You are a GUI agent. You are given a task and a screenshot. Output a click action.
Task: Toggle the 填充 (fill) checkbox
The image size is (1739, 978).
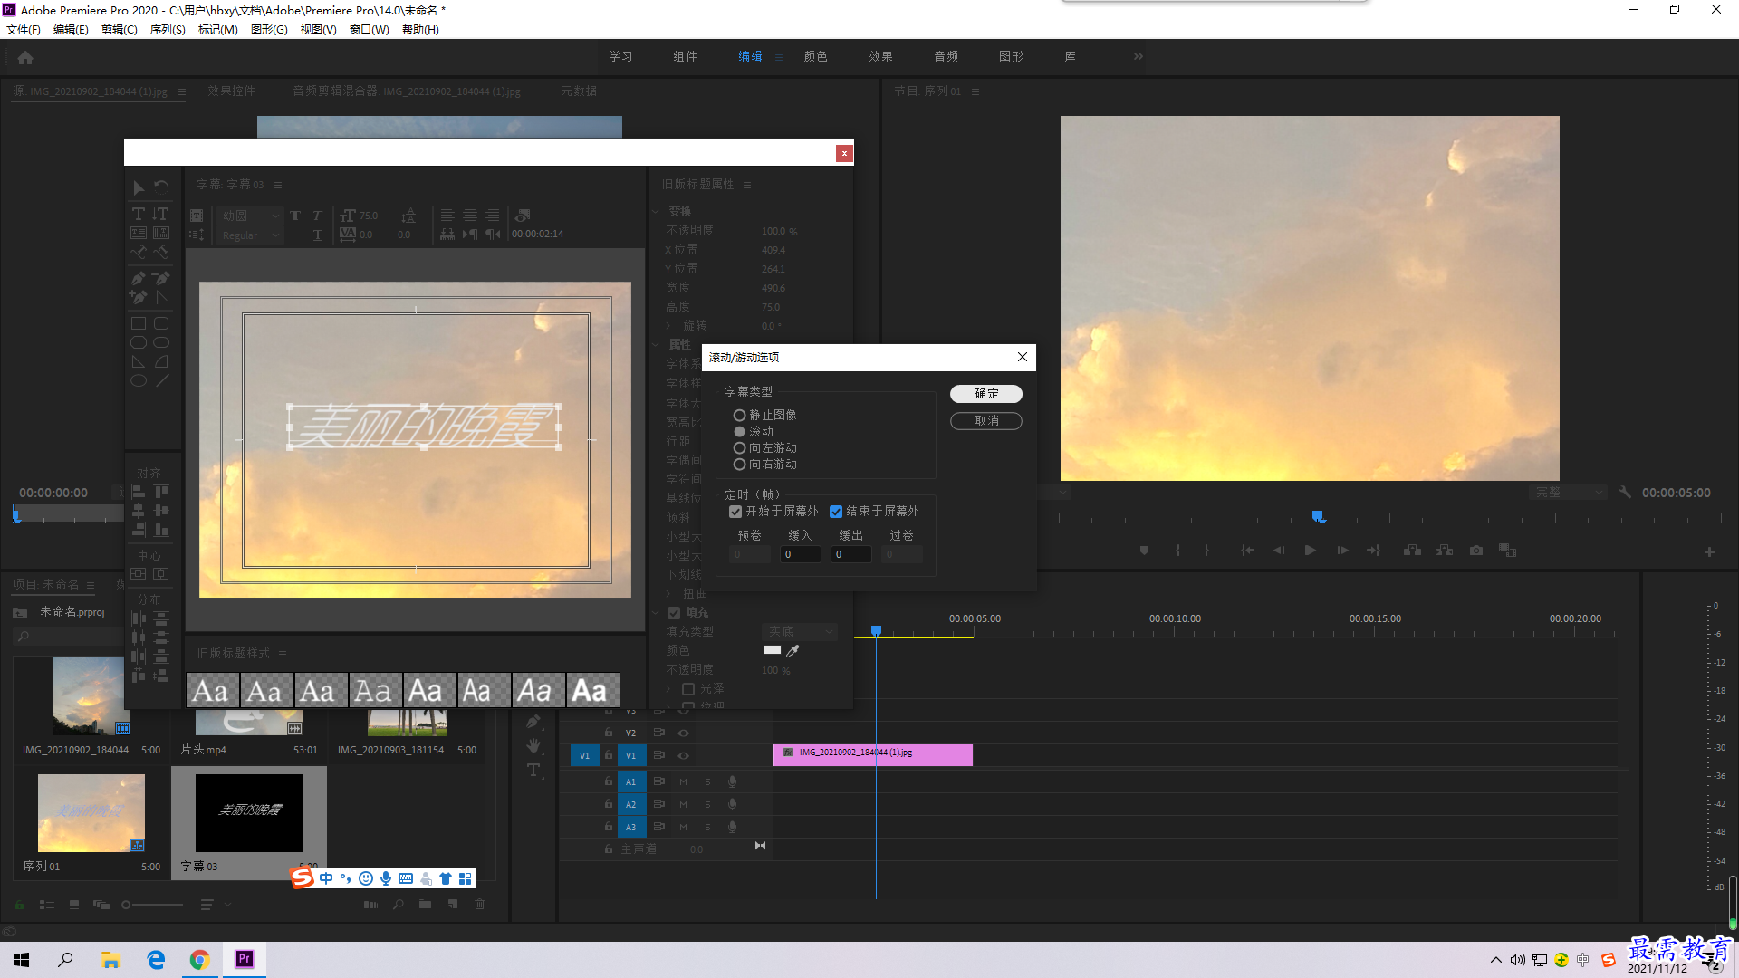point(674,613)
